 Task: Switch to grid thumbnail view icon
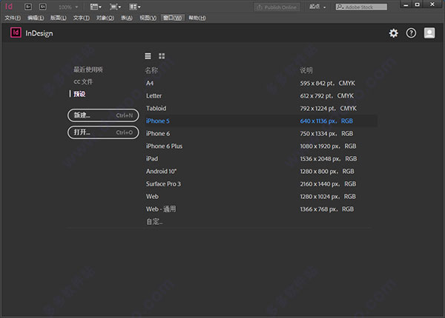click(x=162, y=56)
